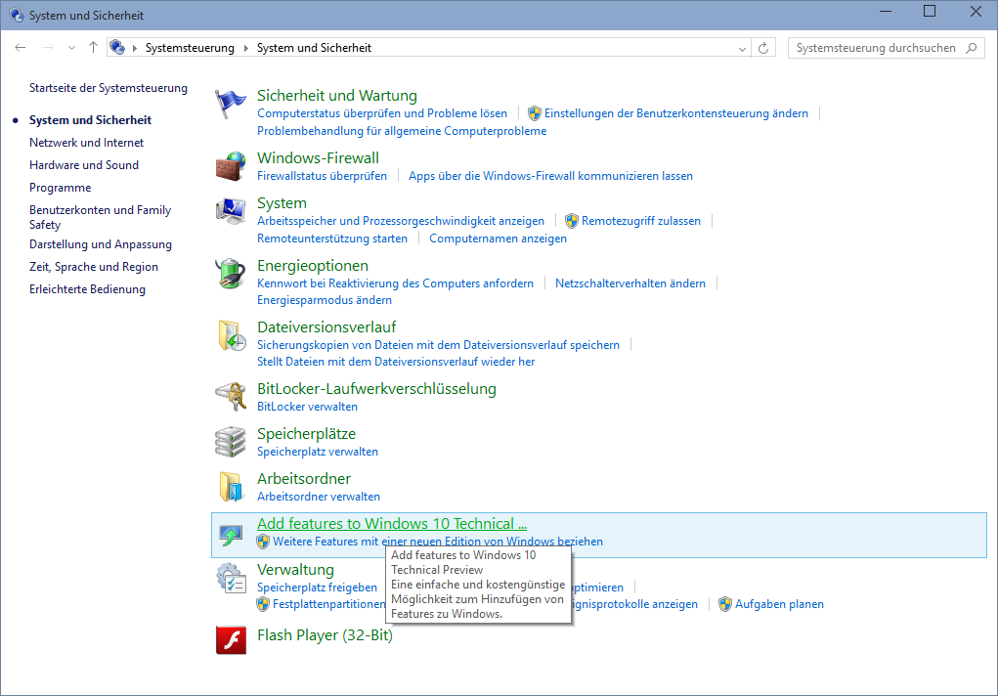Expand the root breadcrumb chevron before Systemsteuerung
The width and height of the screenshot is (998, 696).
coord(134,49)
